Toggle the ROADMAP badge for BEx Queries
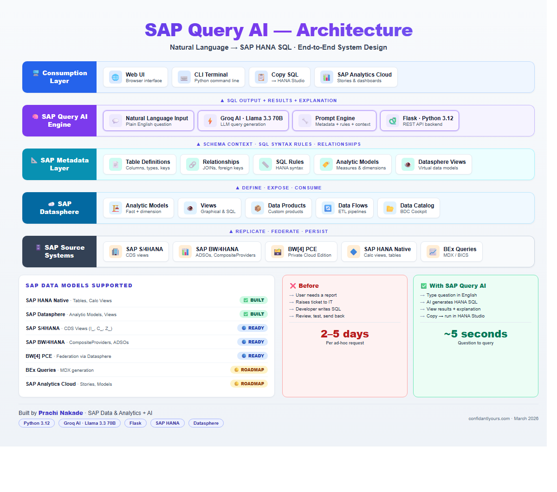The width and height of the screenshot is (557, 492). point(249,369)
